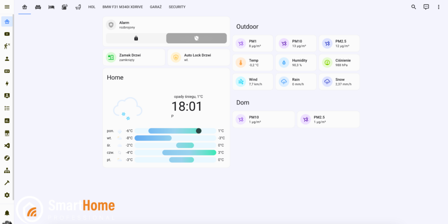Open the Logbook list icon in sidebar
Viewport: 448px width, 224px height.
[x=7, y=108]
